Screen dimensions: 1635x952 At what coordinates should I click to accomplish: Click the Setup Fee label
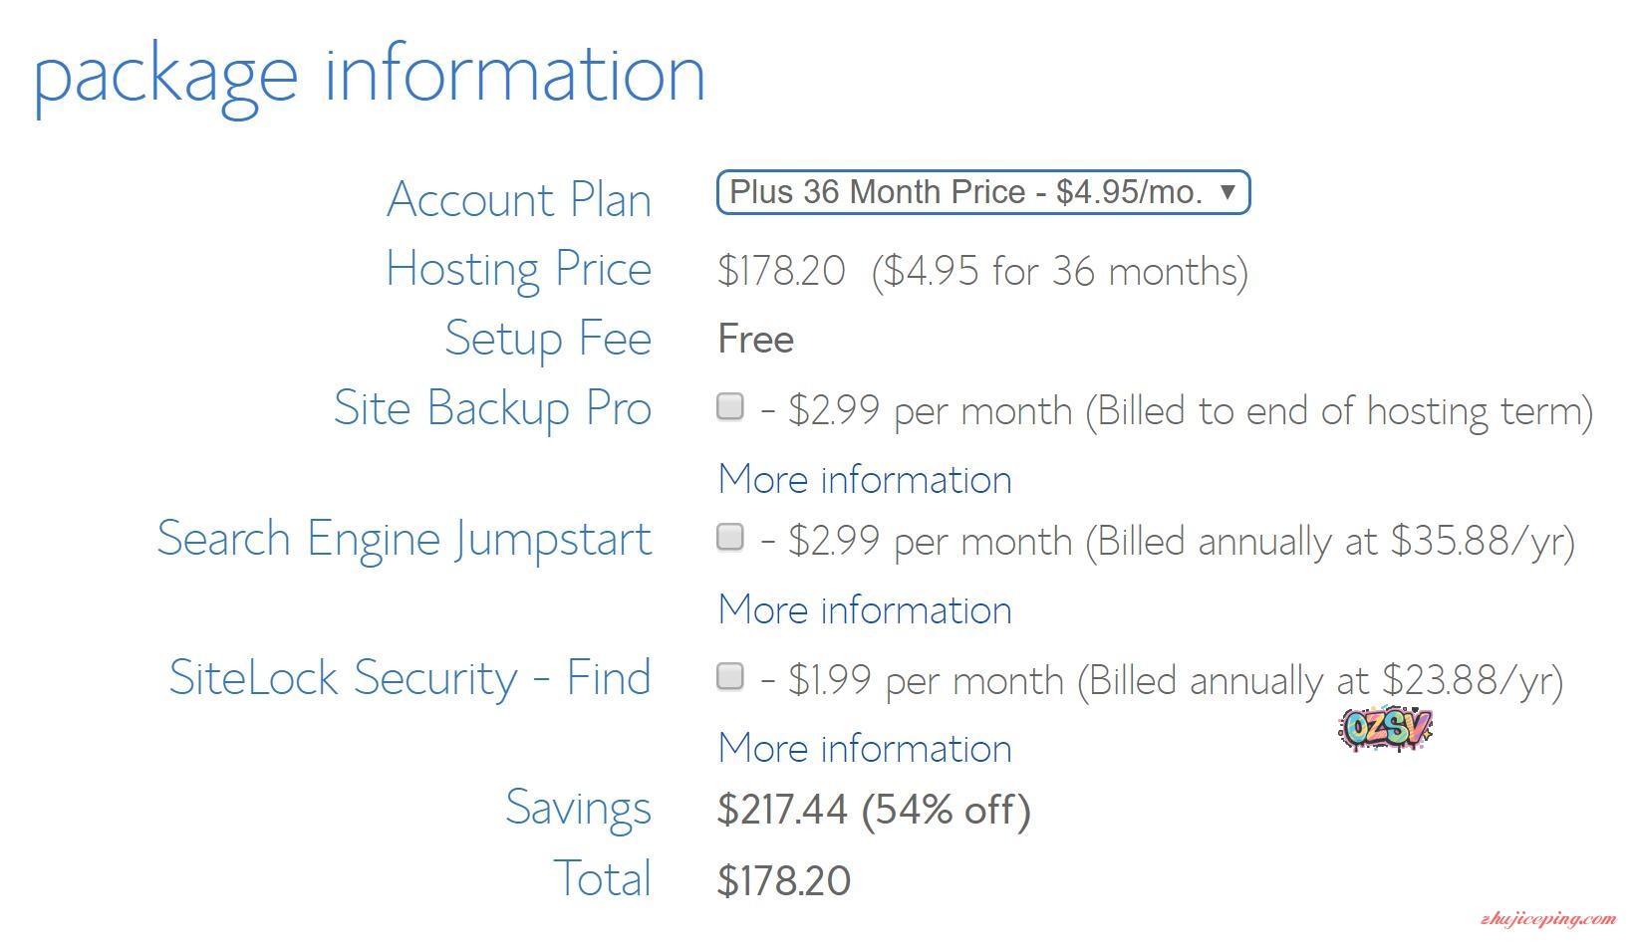(x=548, y=339)
